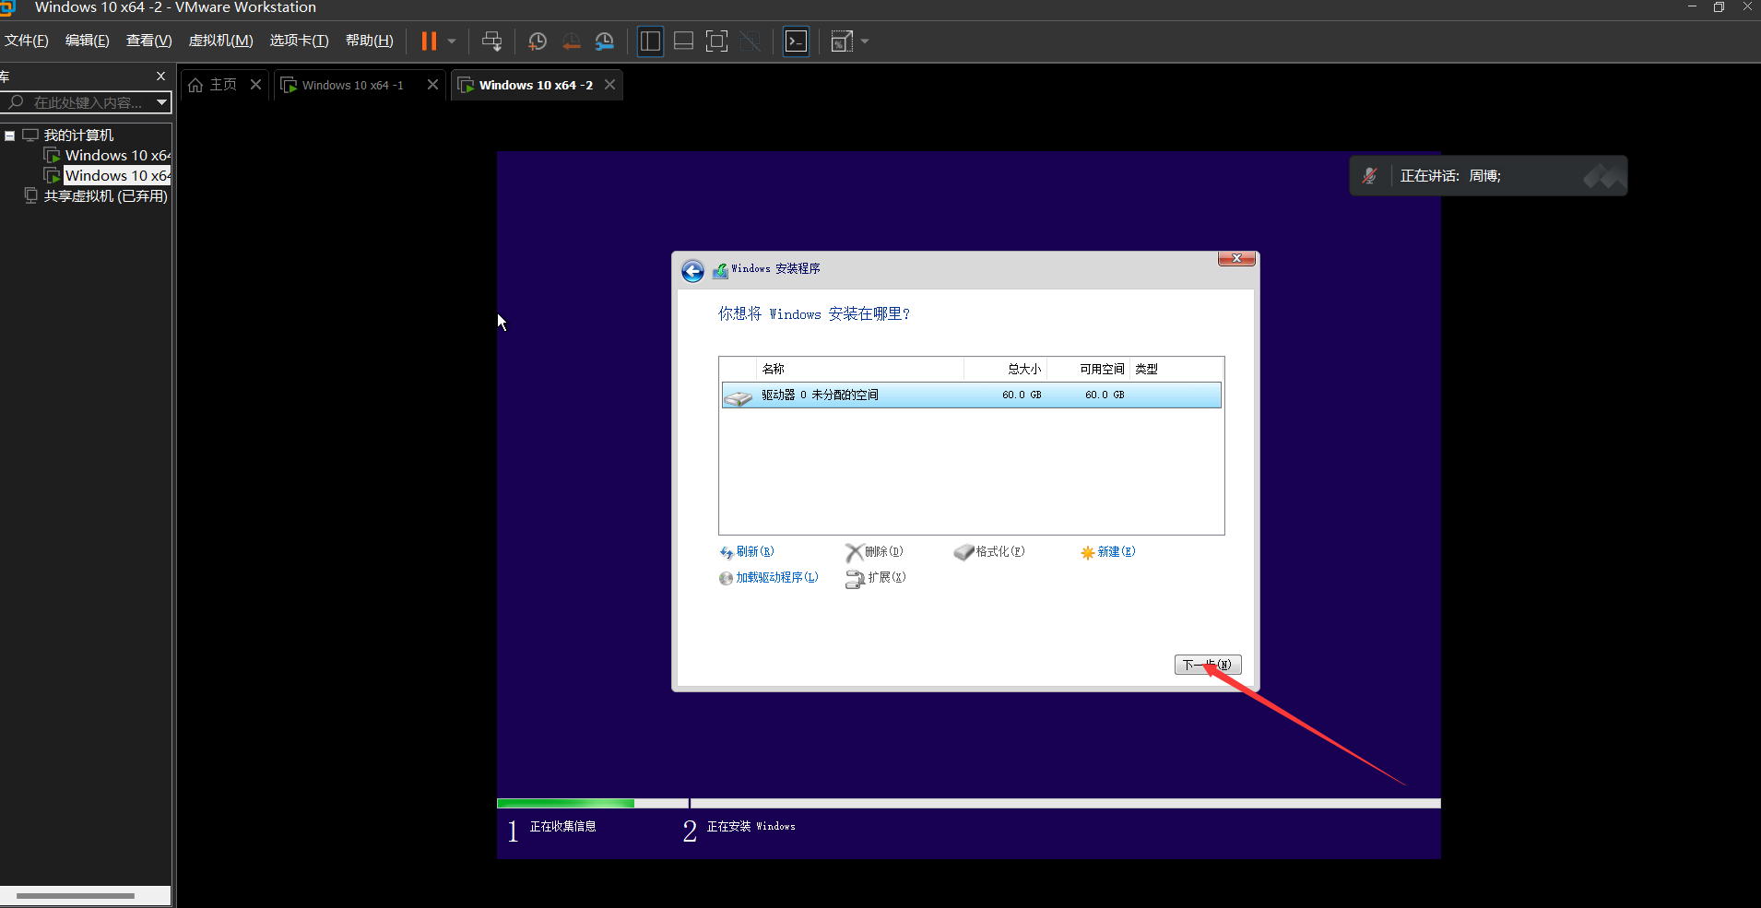Image resolution: width=1761 pixels, height=908 pixels.
Task: Open the 查看(V) menu
Action: 149,41
